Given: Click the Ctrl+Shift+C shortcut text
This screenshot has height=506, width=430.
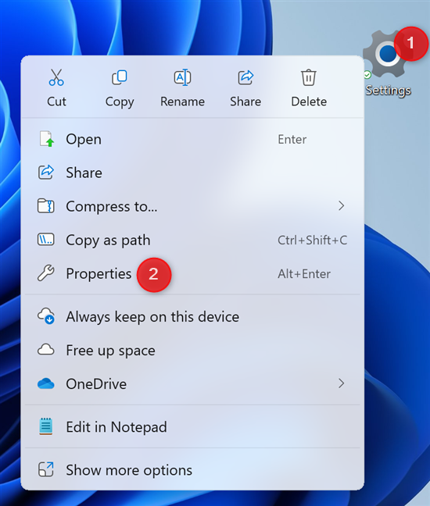Looking at the screenshot, I should tap(313, 240).
